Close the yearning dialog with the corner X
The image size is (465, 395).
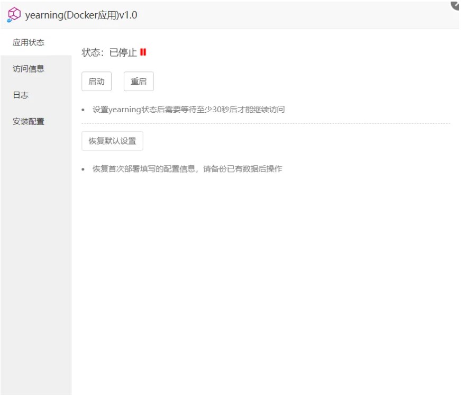point(457,4)
